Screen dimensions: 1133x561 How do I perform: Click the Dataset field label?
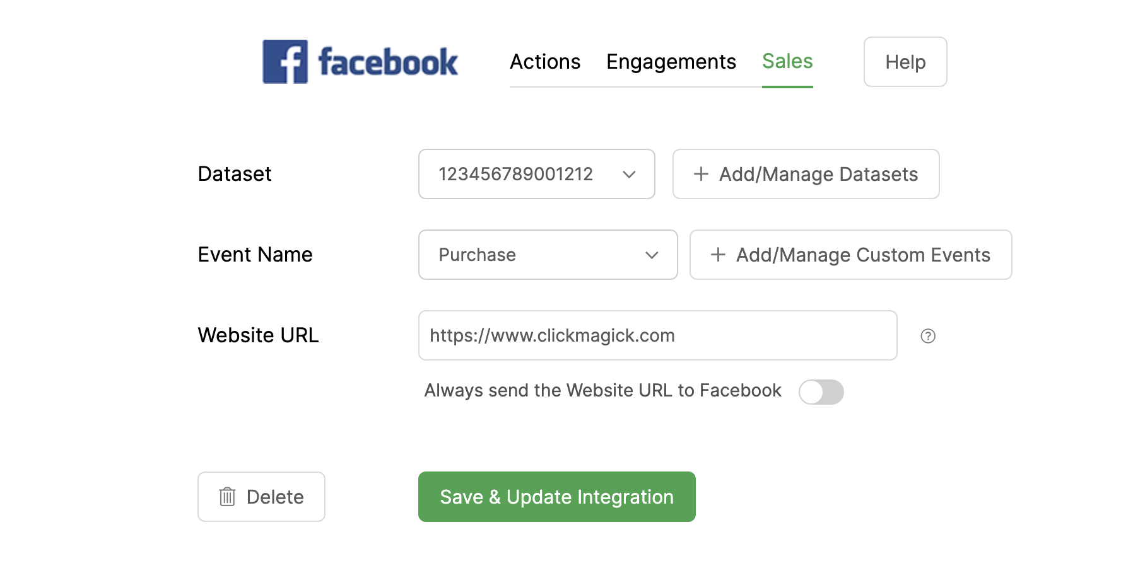click(235, 174)
